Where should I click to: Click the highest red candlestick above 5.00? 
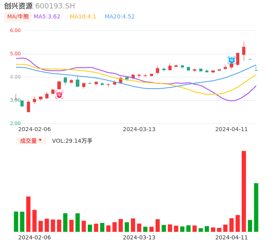pos(244,51)
